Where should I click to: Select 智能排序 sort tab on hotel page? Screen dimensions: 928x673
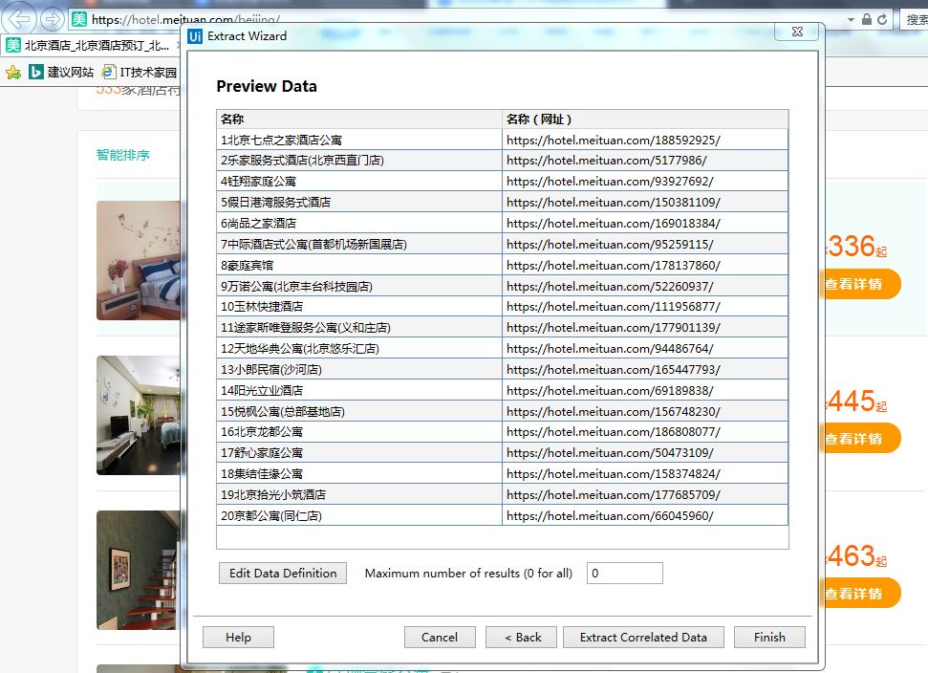[x=122, y=155]
